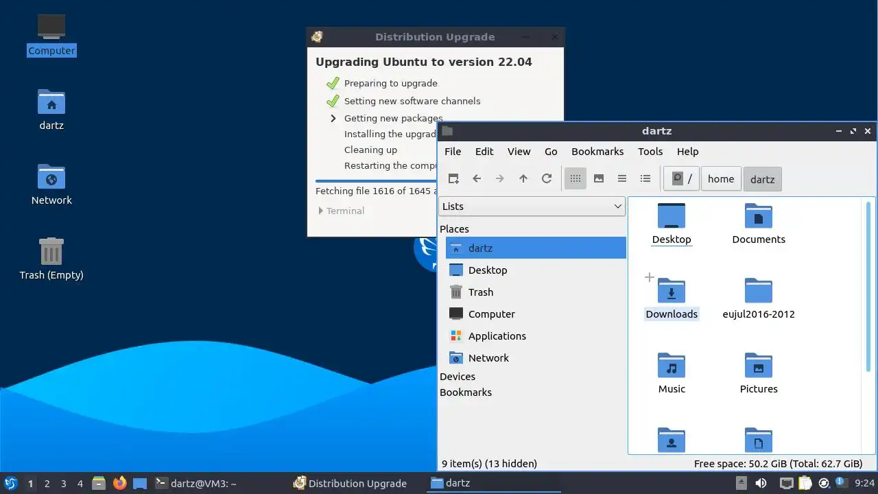Image resolution: width=878 pixels, height=494 pixels.
Task: Select Applications in Places sidebar
Action: (x=536, y=336)
